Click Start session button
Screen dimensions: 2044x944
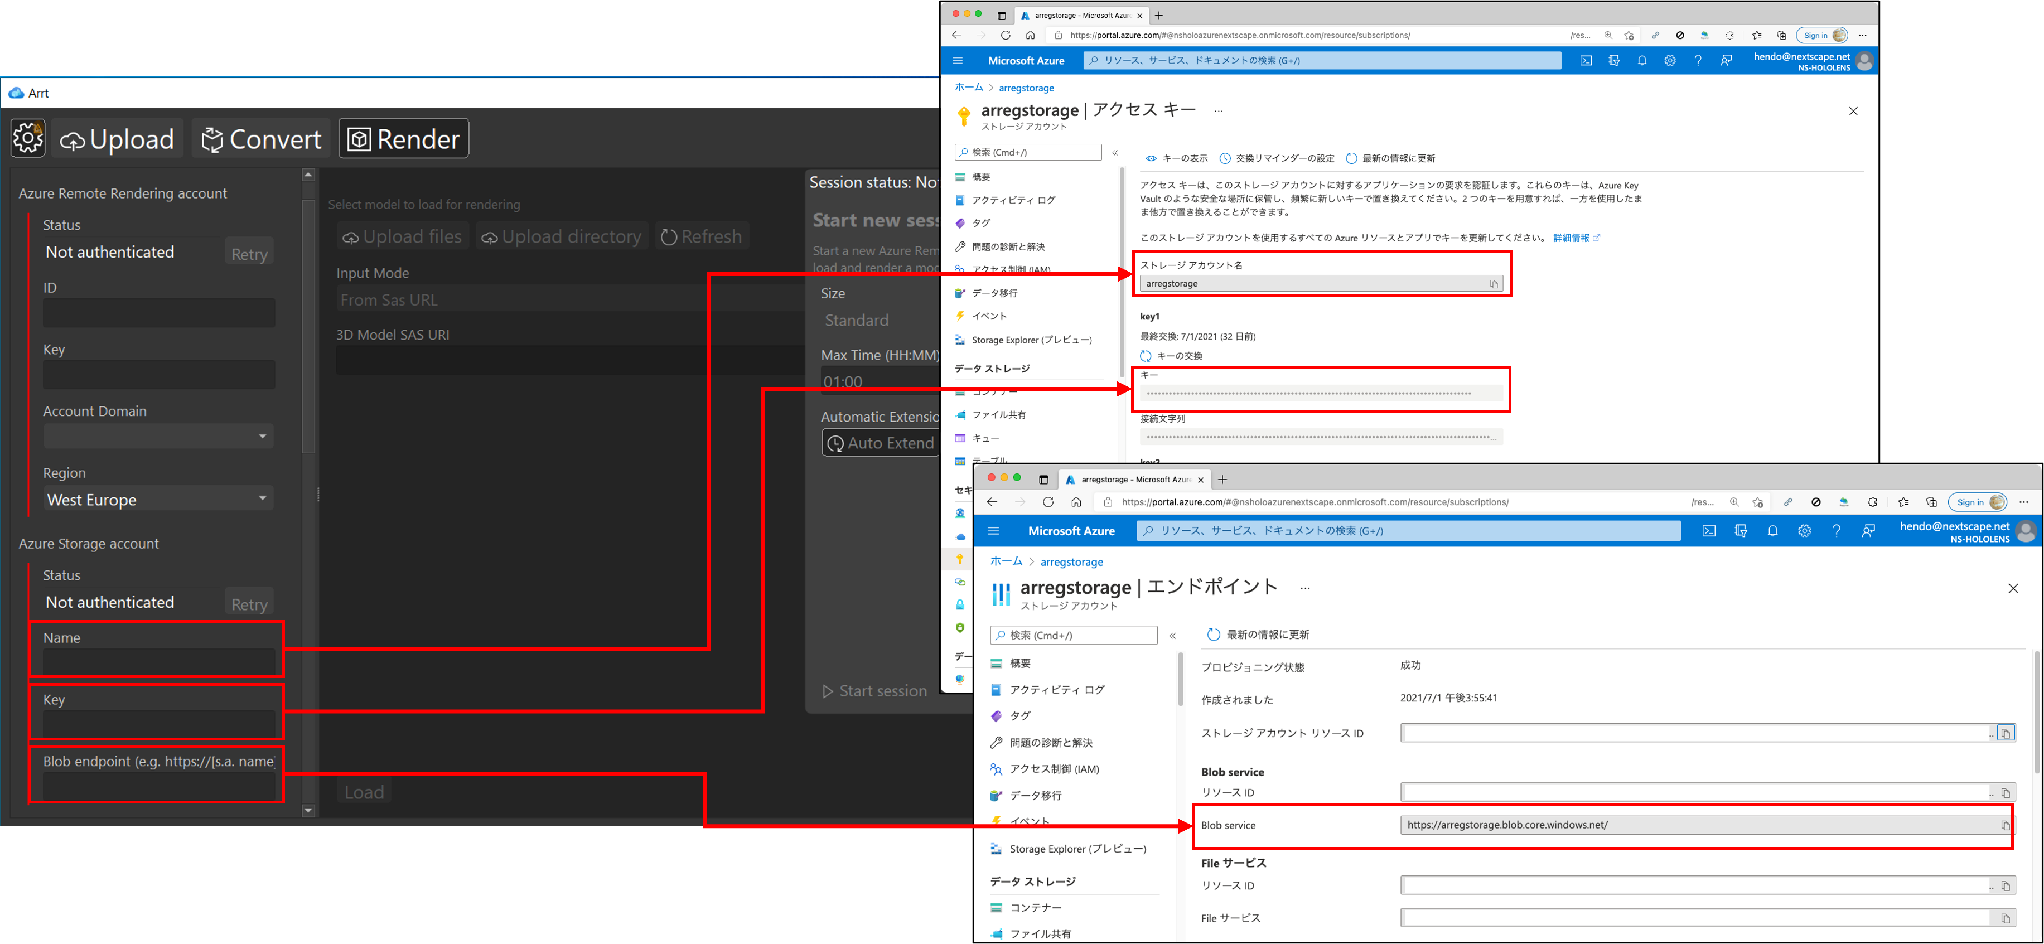tap(874, 691)
